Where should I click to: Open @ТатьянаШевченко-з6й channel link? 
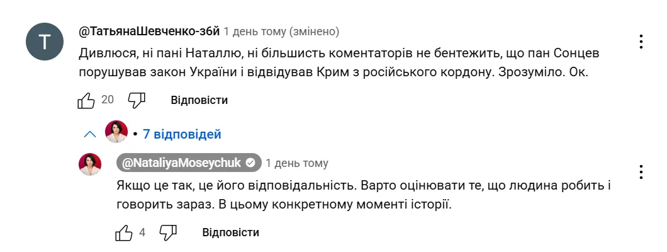pyautogui.click(x=149, y=31)
